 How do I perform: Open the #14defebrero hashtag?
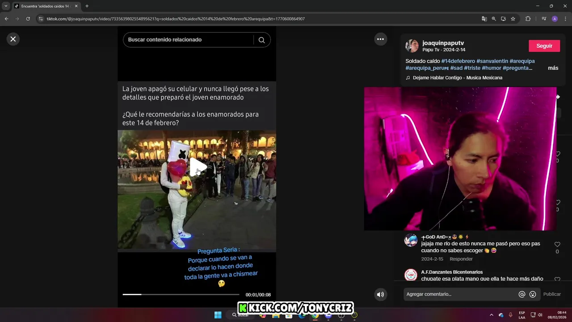(x=458, y=61)
